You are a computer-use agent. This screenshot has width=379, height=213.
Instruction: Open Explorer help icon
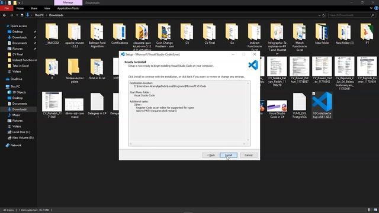(x=376, y=8)
